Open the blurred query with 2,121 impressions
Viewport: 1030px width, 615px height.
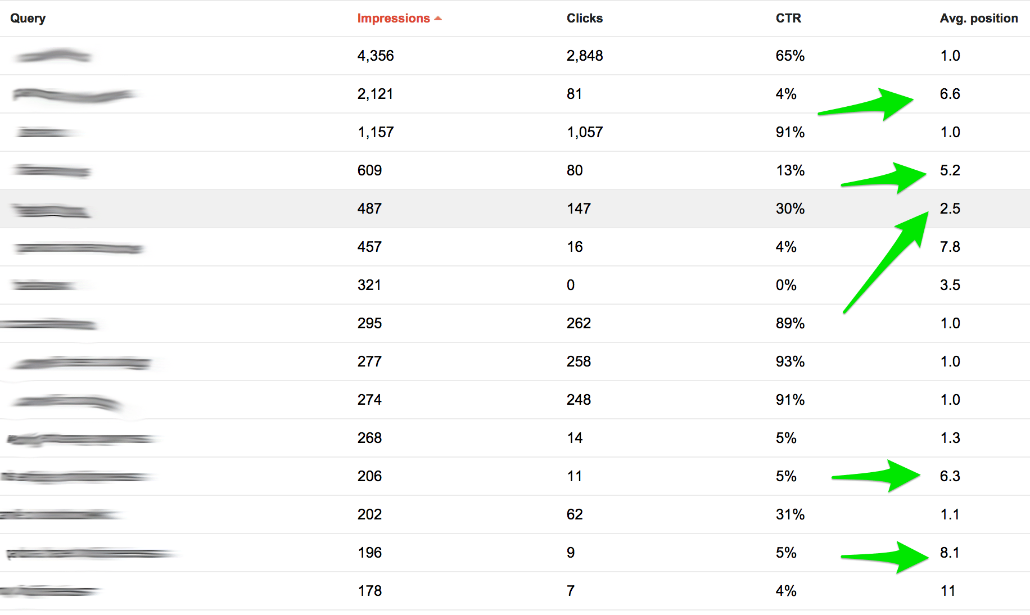[74, 94]
